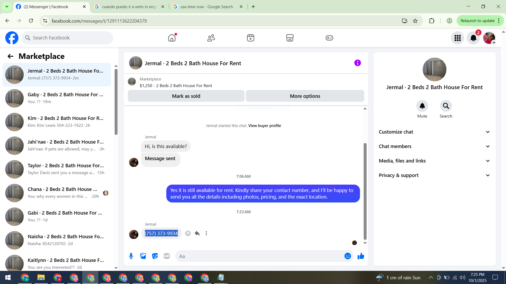Switch to the Messenger Facebook tab
The width and height of the screenshot is (506, 284).
[x=51, y=7]
